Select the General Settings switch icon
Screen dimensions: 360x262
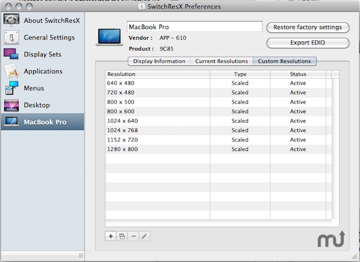tap(11, 37)
